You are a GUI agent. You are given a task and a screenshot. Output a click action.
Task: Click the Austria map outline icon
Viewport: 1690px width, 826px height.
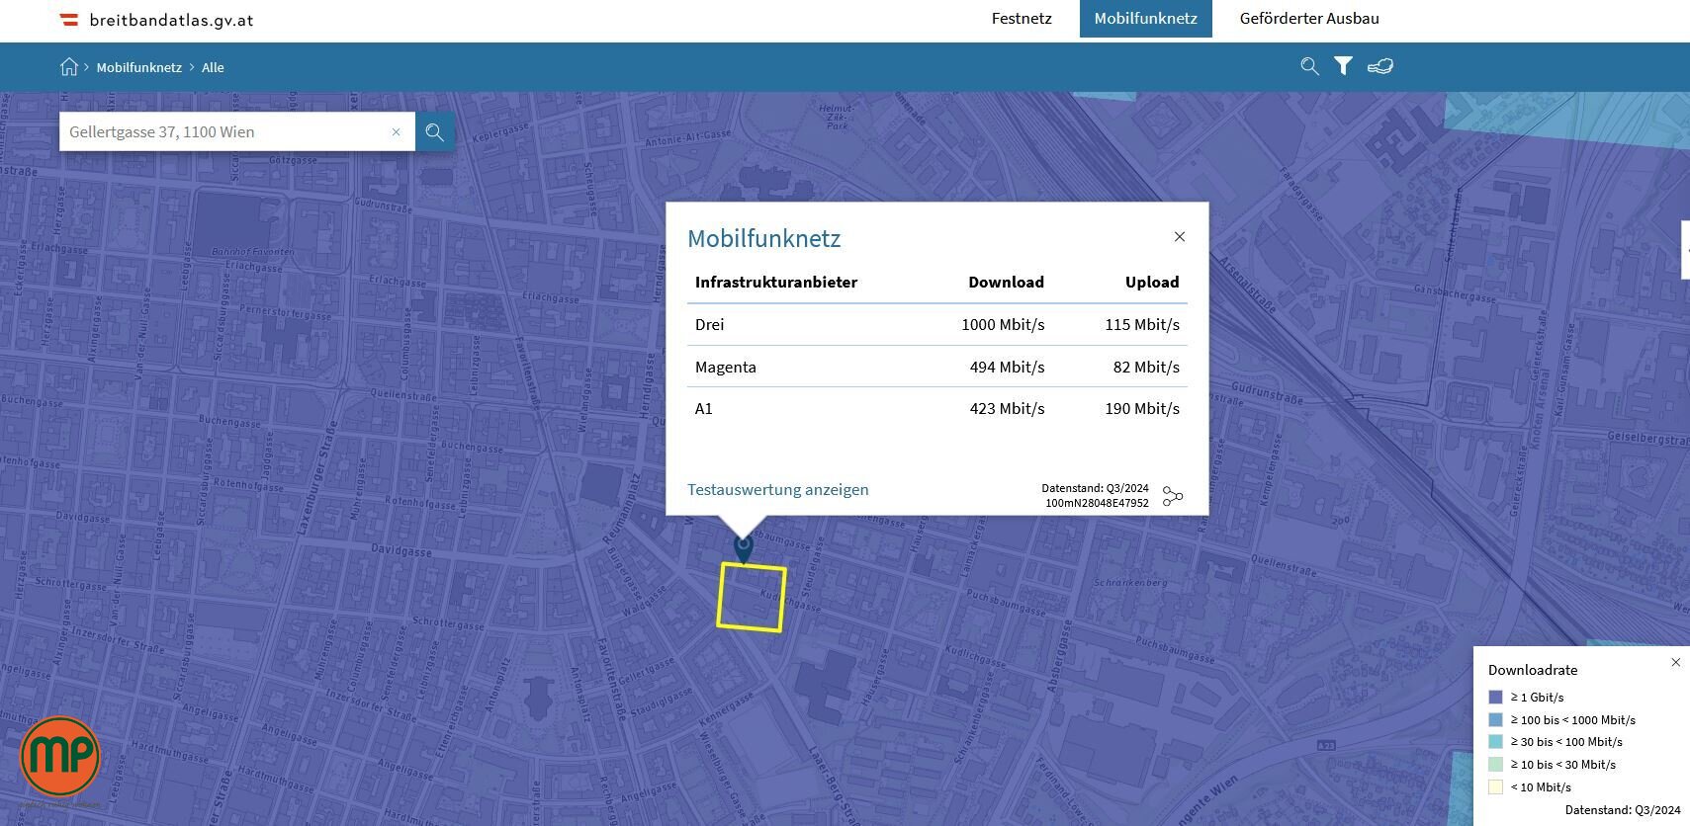(x=1379, y=66)
